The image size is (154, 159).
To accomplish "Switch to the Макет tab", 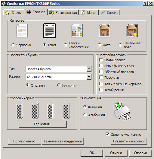I will [89, 13].
